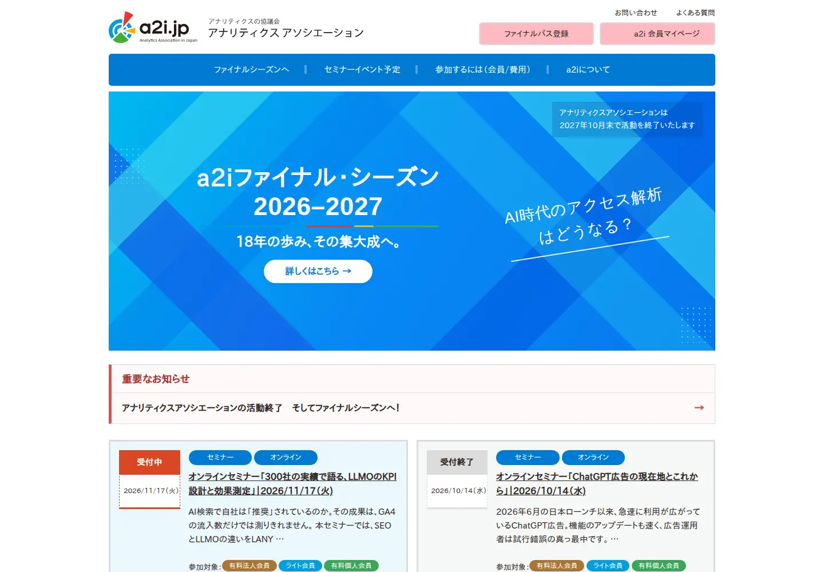Viewport: 824px width, 572px height.
Task: Click ファイナルパス登録 button
Action: [x=536, y=34]
